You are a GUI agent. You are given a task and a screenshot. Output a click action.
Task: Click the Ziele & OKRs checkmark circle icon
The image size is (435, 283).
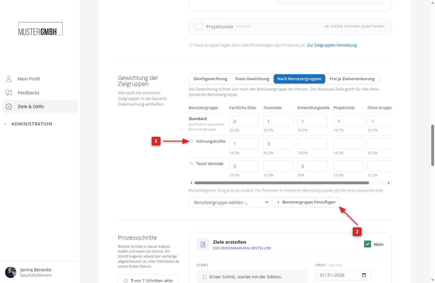coord(9,107)
